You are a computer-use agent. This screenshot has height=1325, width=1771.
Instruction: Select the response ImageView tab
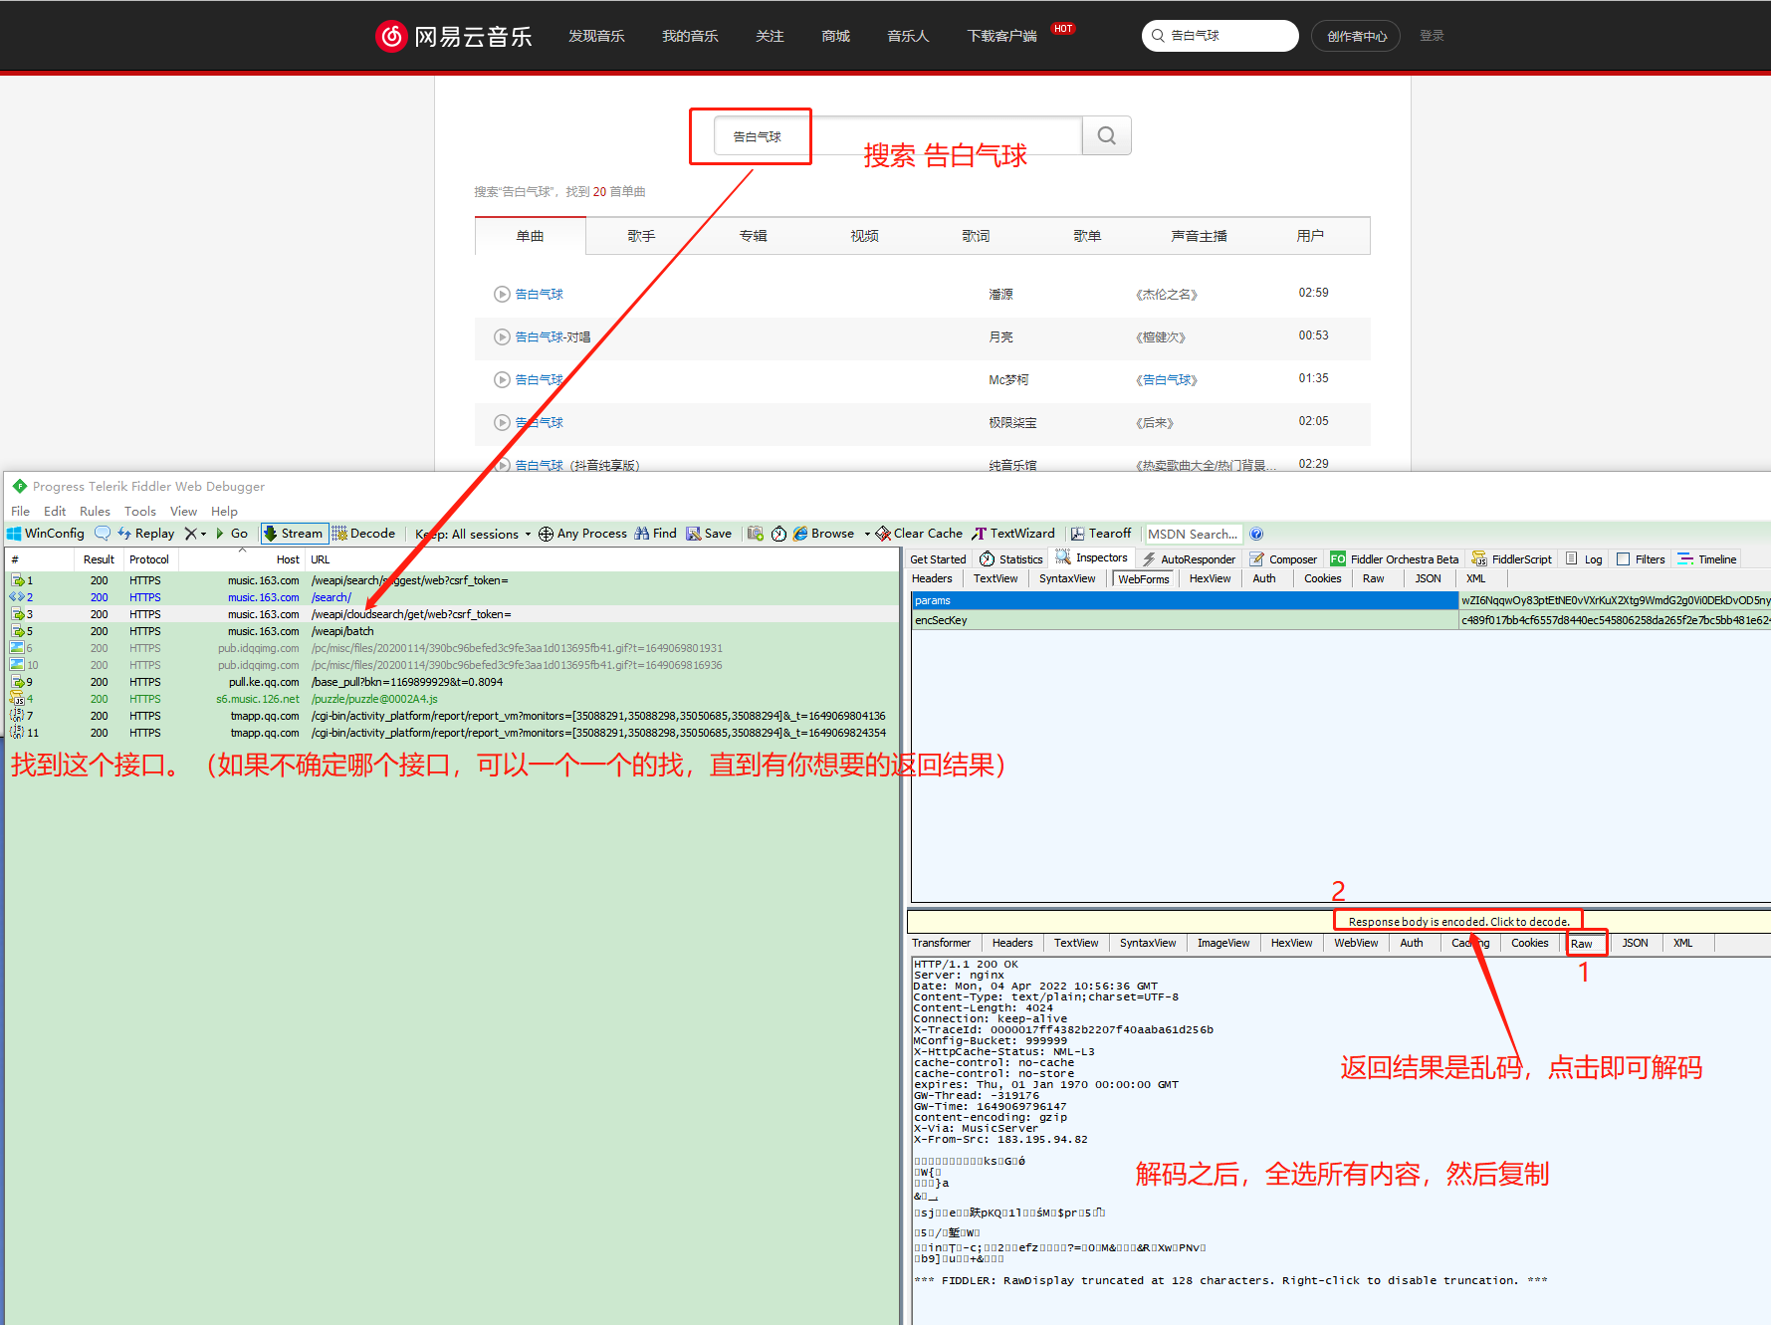[x=1223, y=943]
